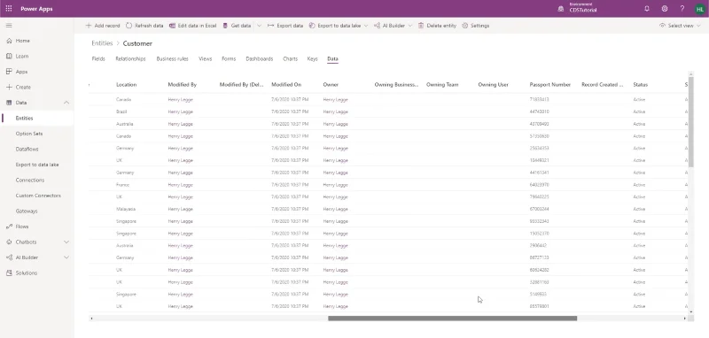
Task: Click Refresh data in the toolbar
Action: click(144, 26)
